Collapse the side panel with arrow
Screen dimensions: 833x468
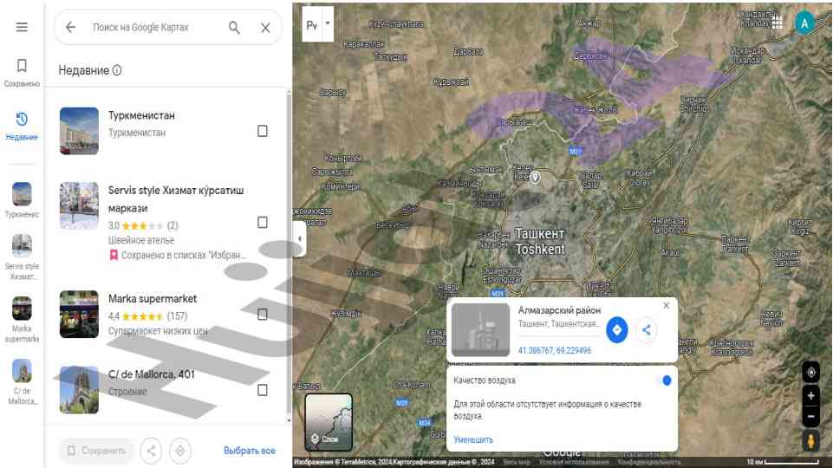(x=299, y=238)
